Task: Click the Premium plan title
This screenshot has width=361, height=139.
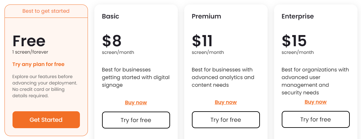Action: coord(206,16)
